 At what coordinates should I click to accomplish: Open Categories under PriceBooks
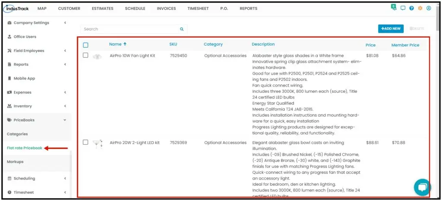pyautogui.click(x=17, y=134)
